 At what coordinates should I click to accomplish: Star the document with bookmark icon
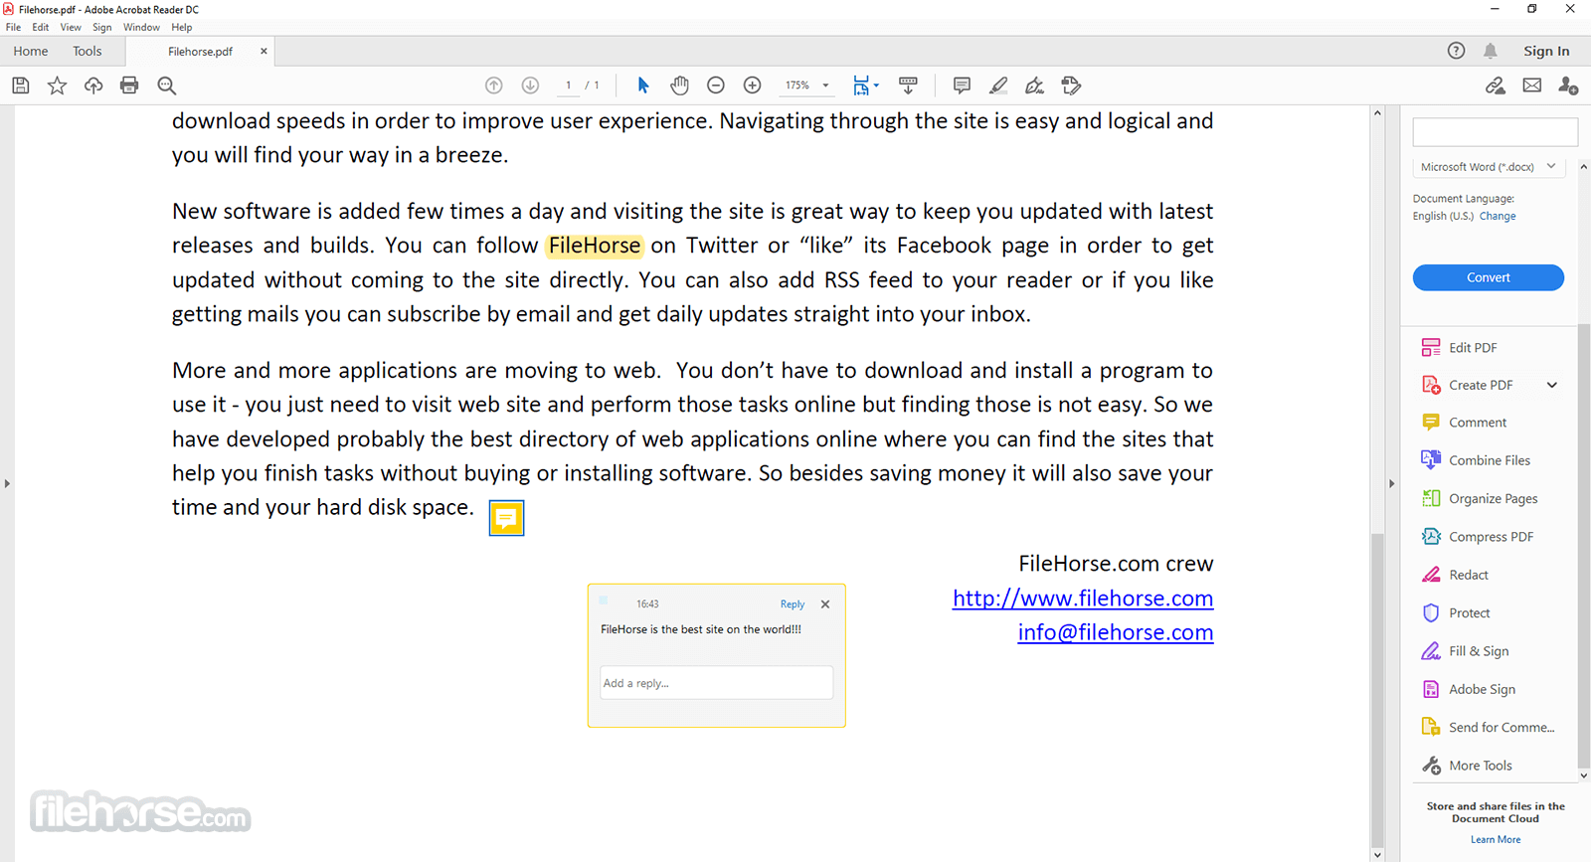(57, 86)
